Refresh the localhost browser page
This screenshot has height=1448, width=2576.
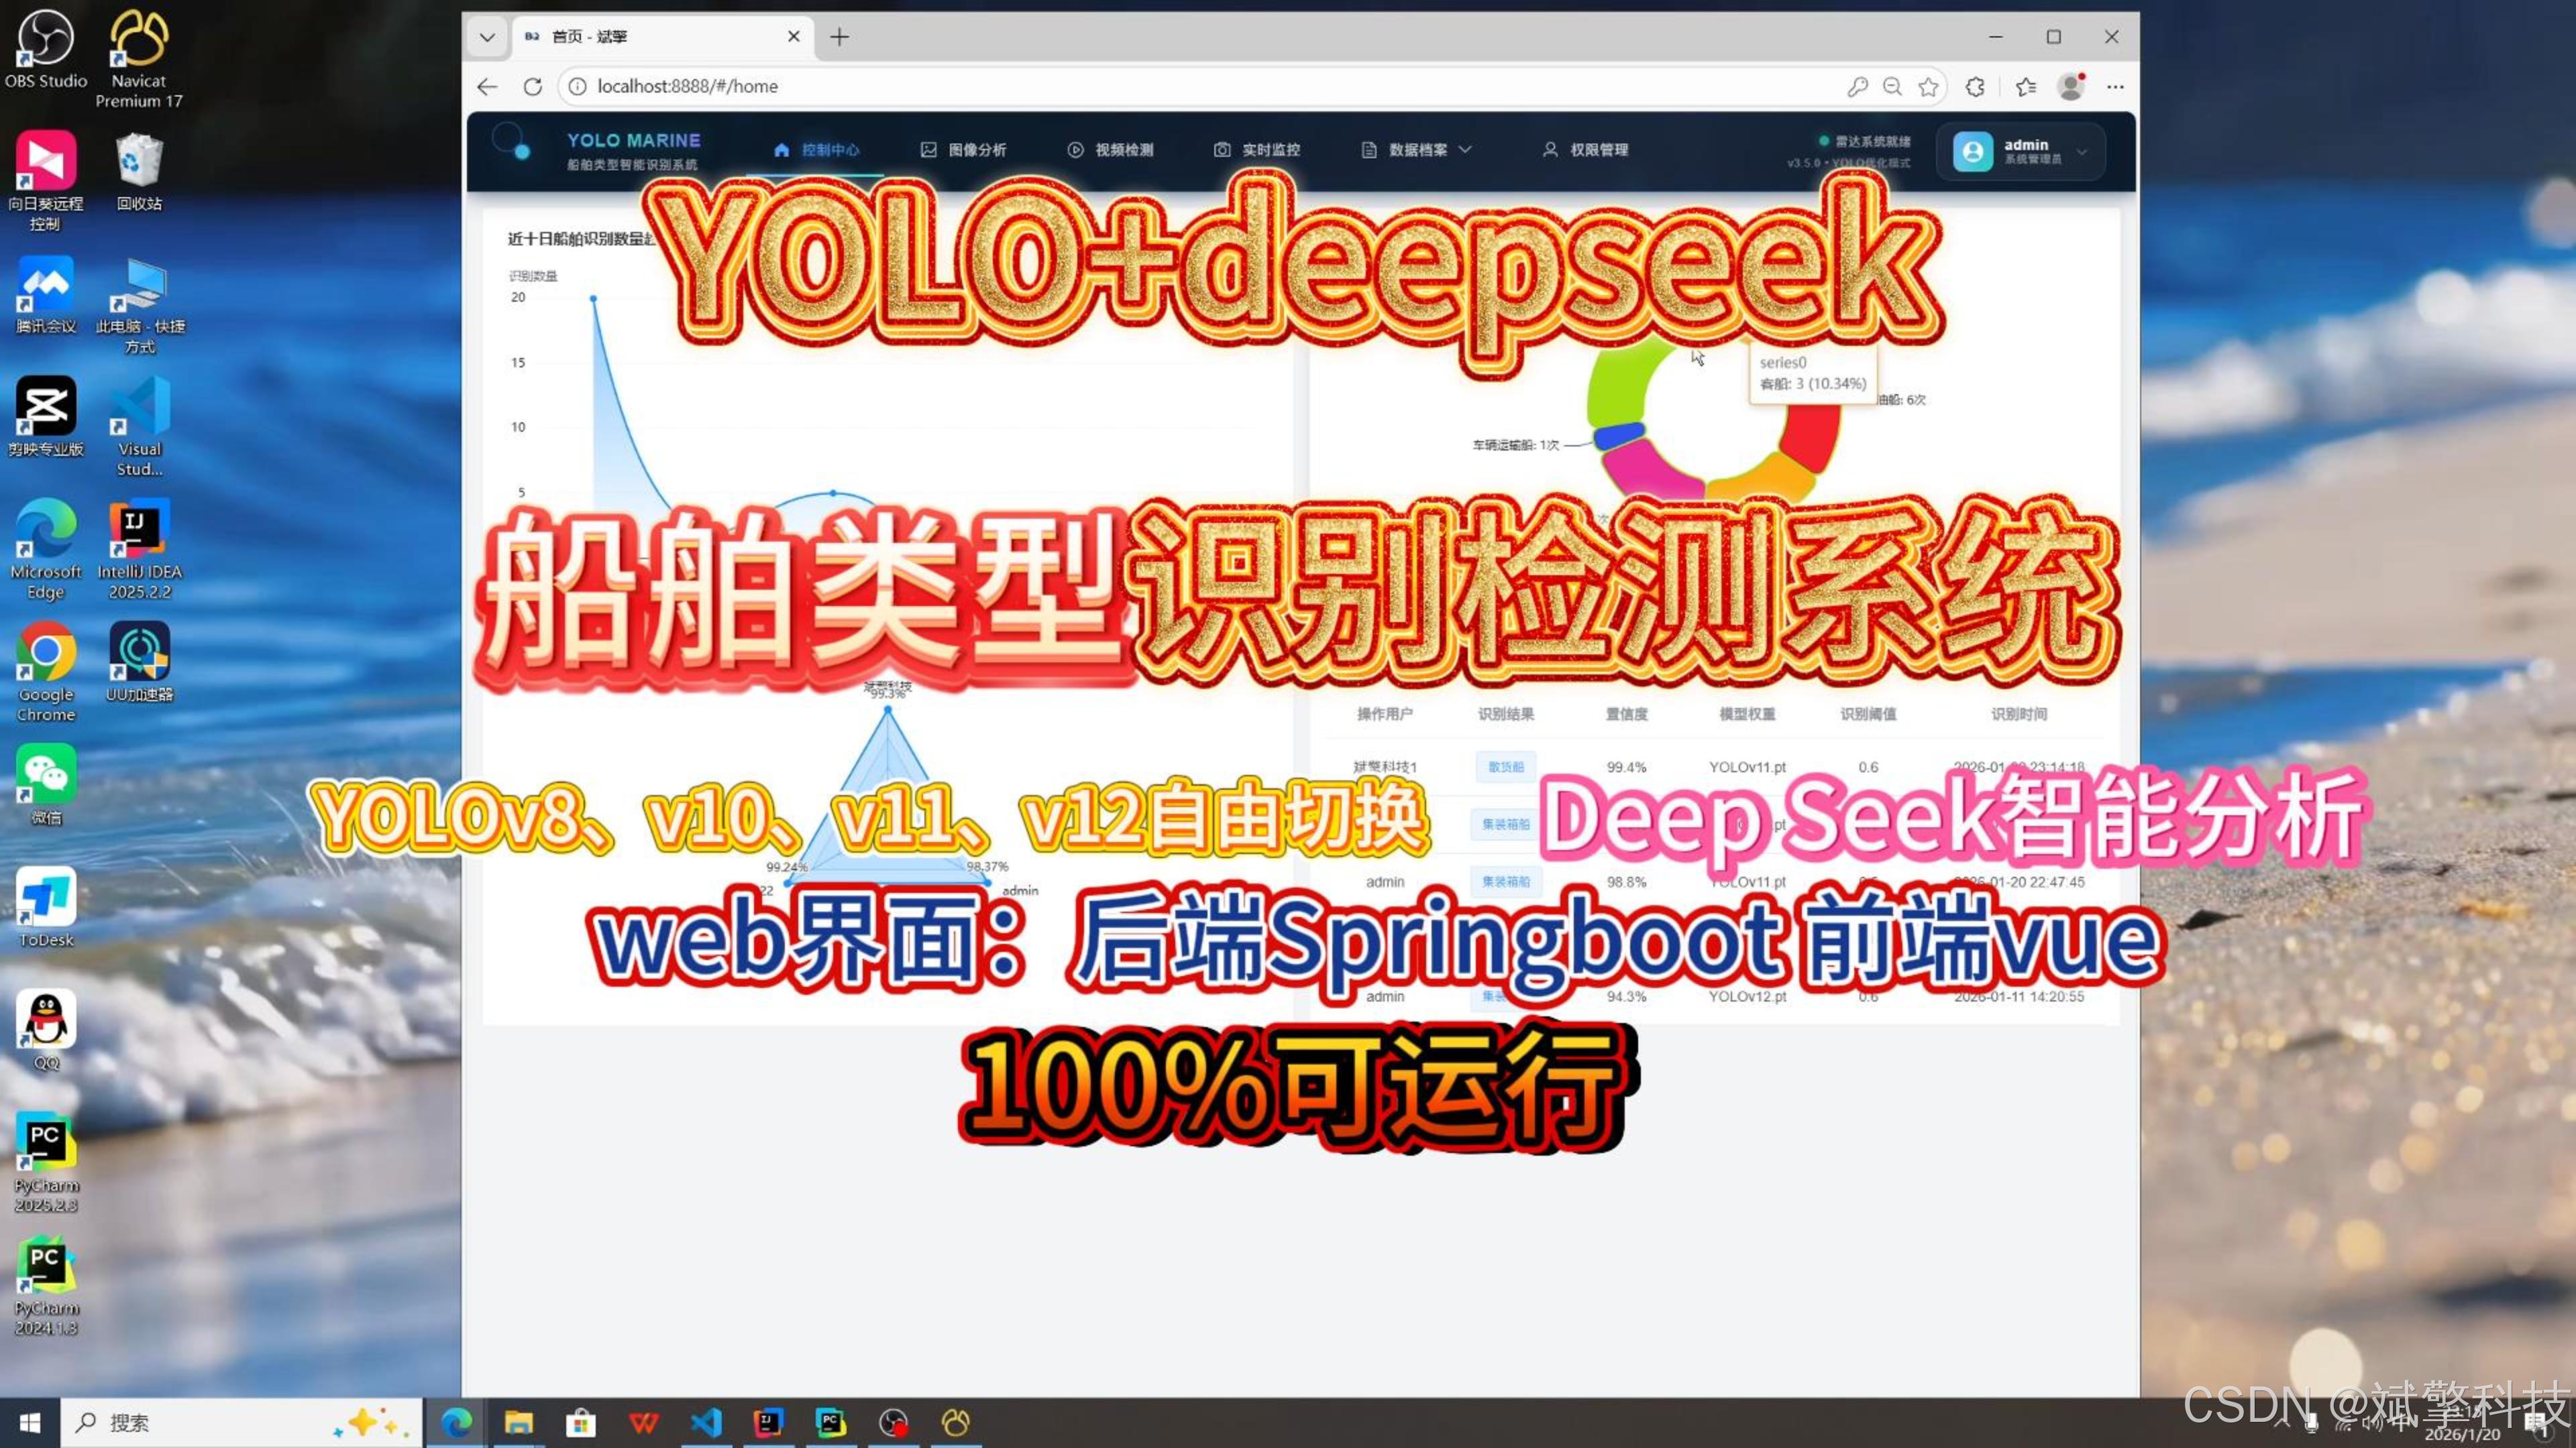532,87
